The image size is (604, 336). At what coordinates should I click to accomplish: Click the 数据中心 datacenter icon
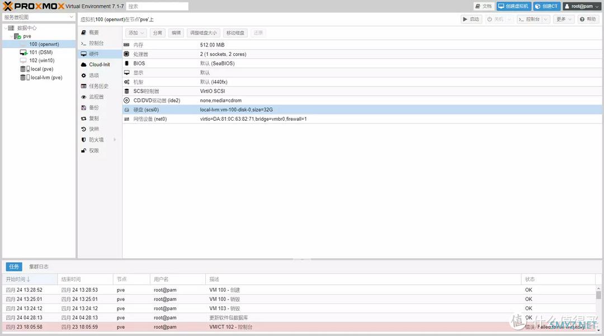pyautogui.click(x=11, y=28)
